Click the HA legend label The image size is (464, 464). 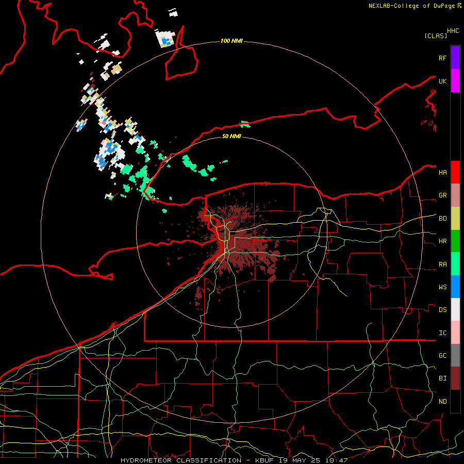[x=443, y=172]
